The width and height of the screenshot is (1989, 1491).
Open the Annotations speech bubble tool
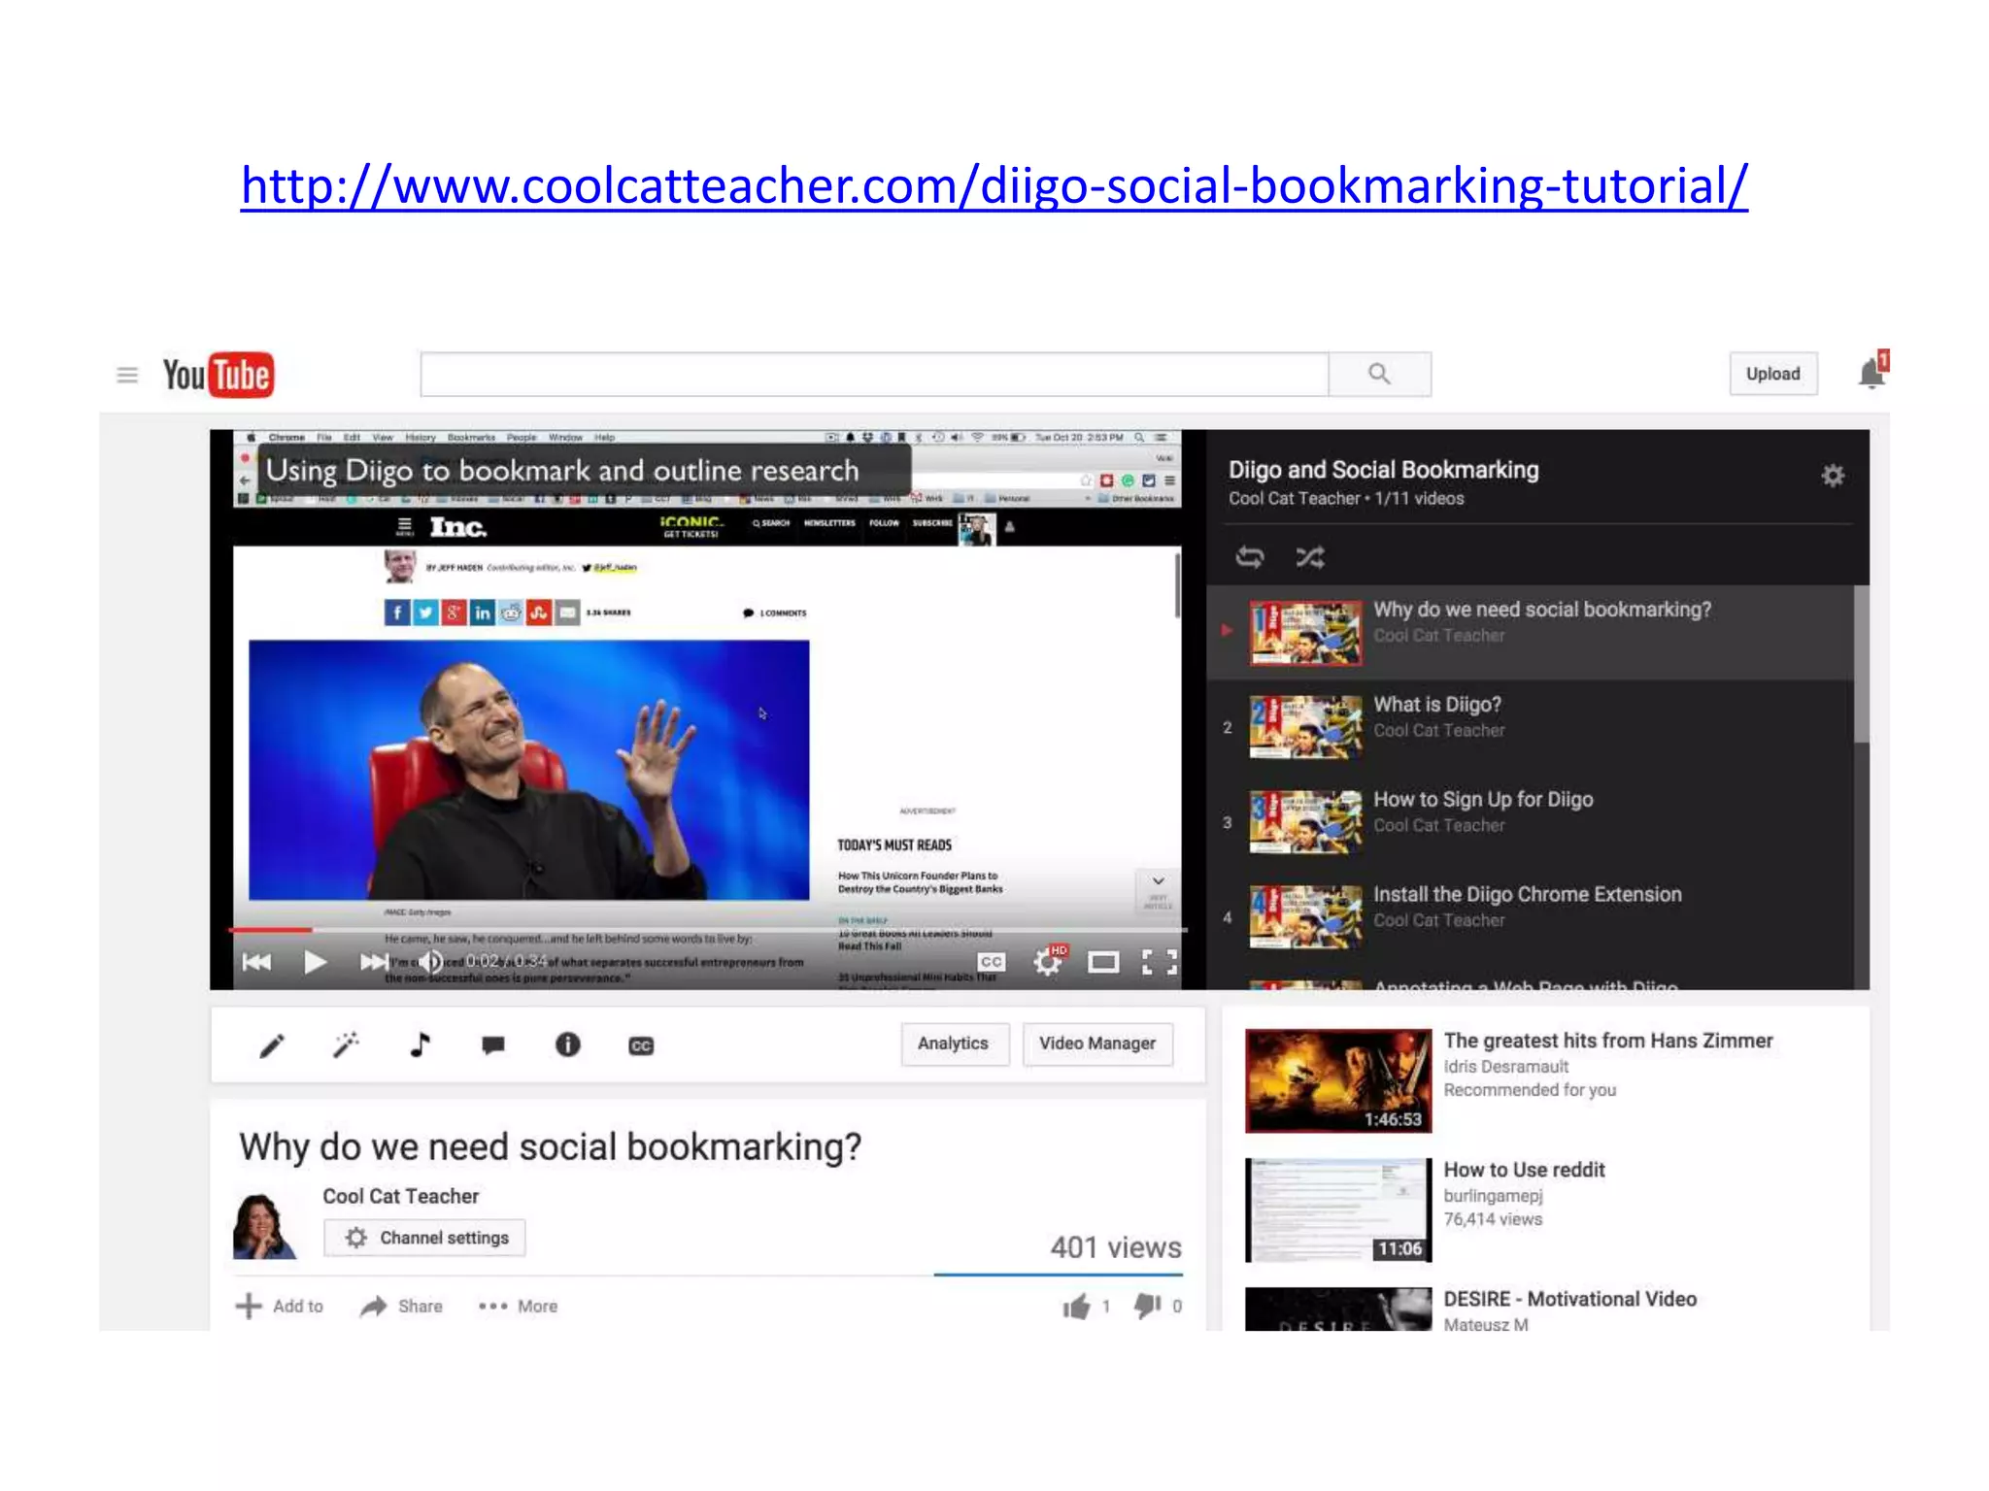pyautogui.click(x=493, y=1045)
